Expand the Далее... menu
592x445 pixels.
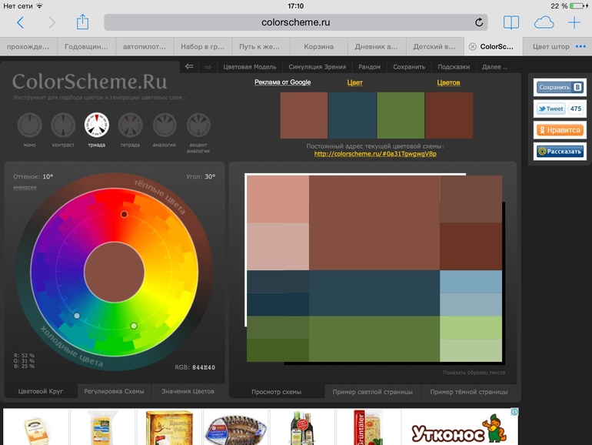pos(494,67)
